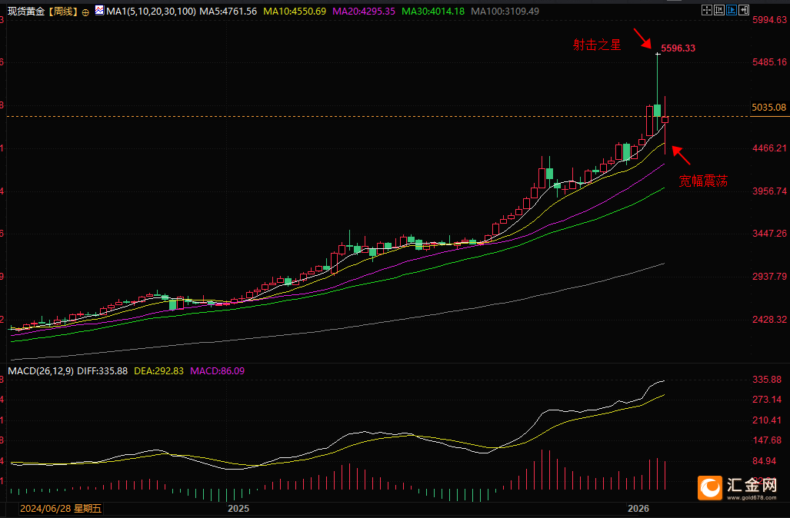Click the 5485.16 price axis label
The width and height of the screenshot is (790, 518).
point(769,62)
